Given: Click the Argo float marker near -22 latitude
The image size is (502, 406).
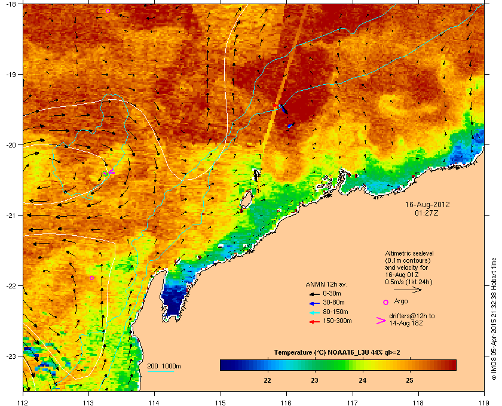Looking at the screenshot, I should point(91,278).
